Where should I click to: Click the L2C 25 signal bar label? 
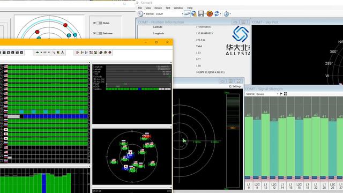332,186
